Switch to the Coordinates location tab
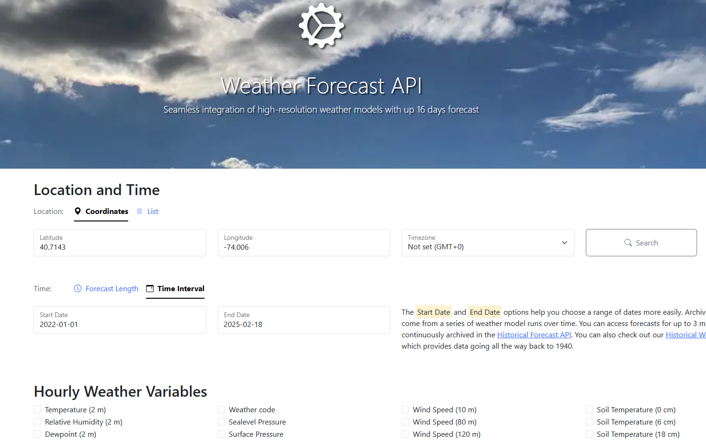Viewport: 706px width, 441px height. pos(101,212)
